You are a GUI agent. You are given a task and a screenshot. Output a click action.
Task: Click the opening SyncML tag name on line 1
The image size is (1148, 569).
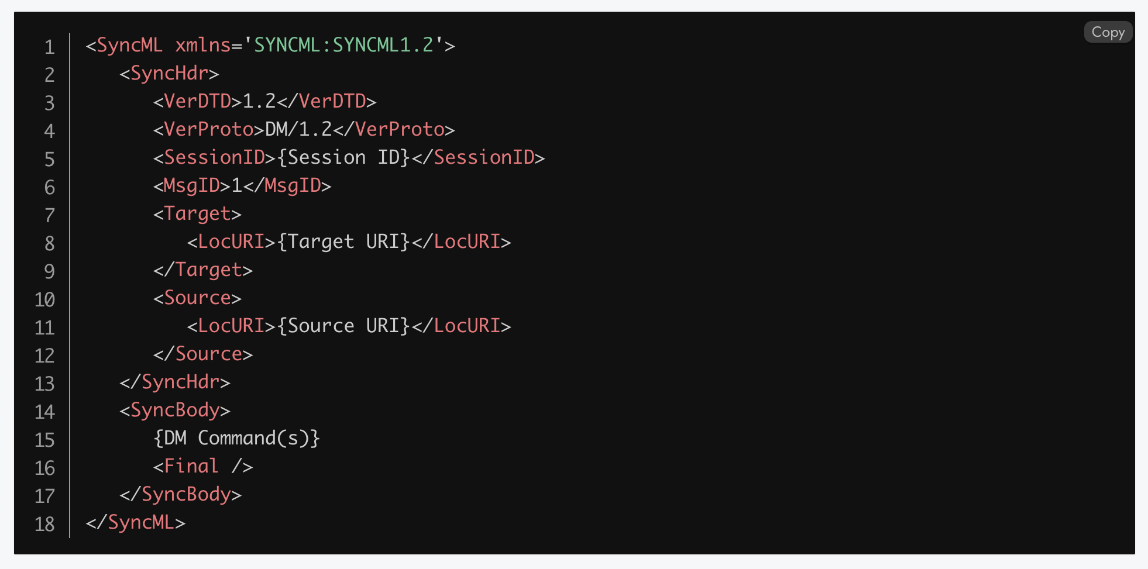[129, 45]
